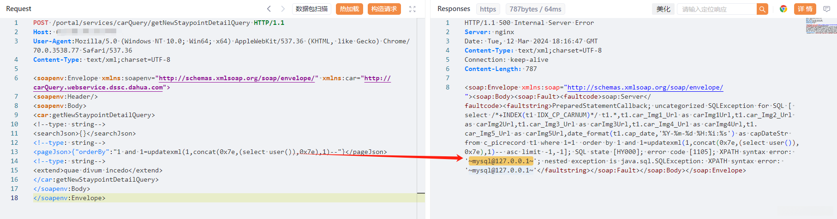Viewport: 837px width, 219px height.
Task: Click the extend quae divum incedo line
Action: (x=98, y=170)
